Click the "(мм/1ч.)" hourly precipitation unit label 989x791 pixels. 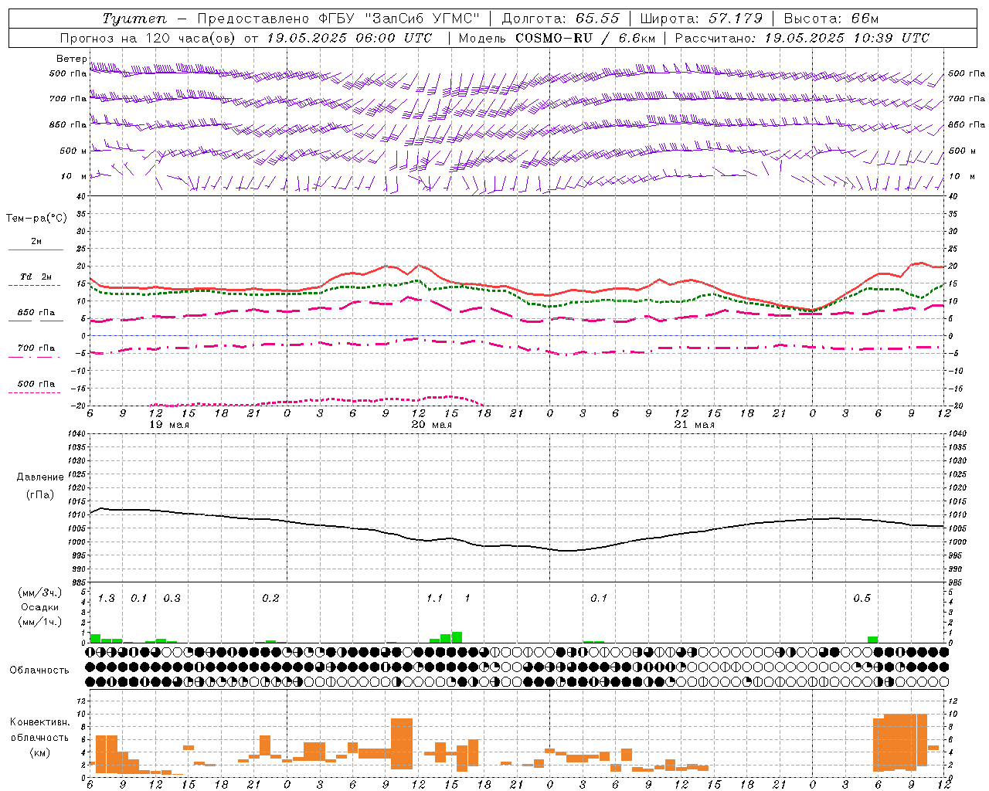pos(39,622)
